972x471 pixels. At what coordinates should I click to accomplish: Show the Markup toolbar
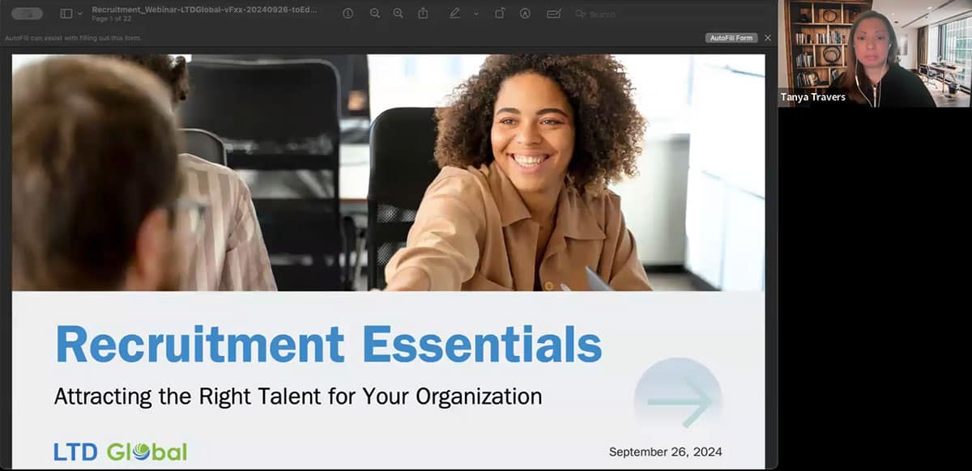click(525, 14)
